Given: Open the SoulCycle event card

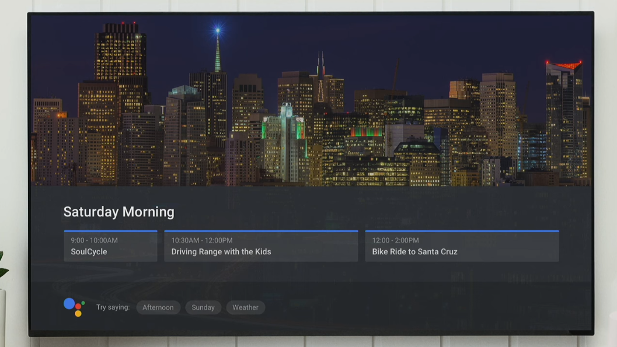Looking at the screenshot, I should coord(110,247).
